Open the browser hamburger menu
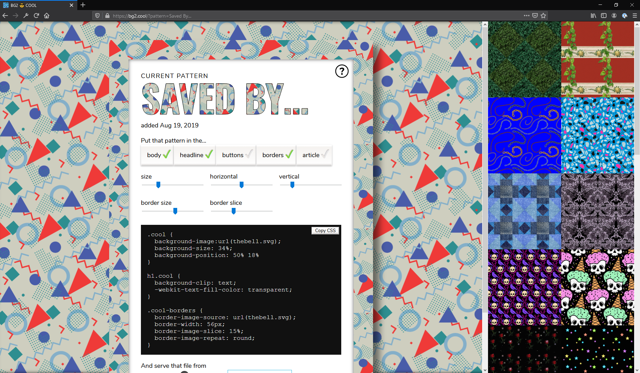This screenshot has width=640, height=373. tap(635, 16)
